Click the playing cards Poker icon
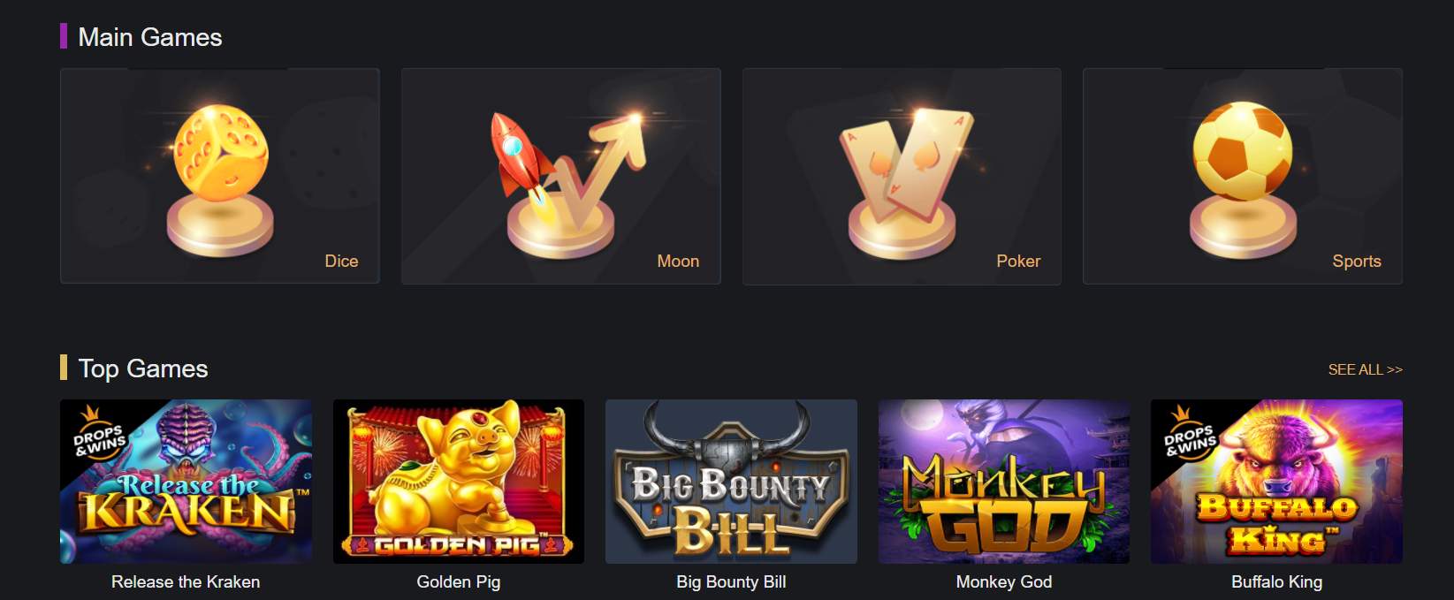1454x600 pixels. (905, 182)
